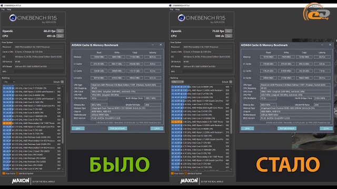Open the CPU ranking dropdown in the 493 cb window
The image size is (337, 189).
tap(9, 82)
